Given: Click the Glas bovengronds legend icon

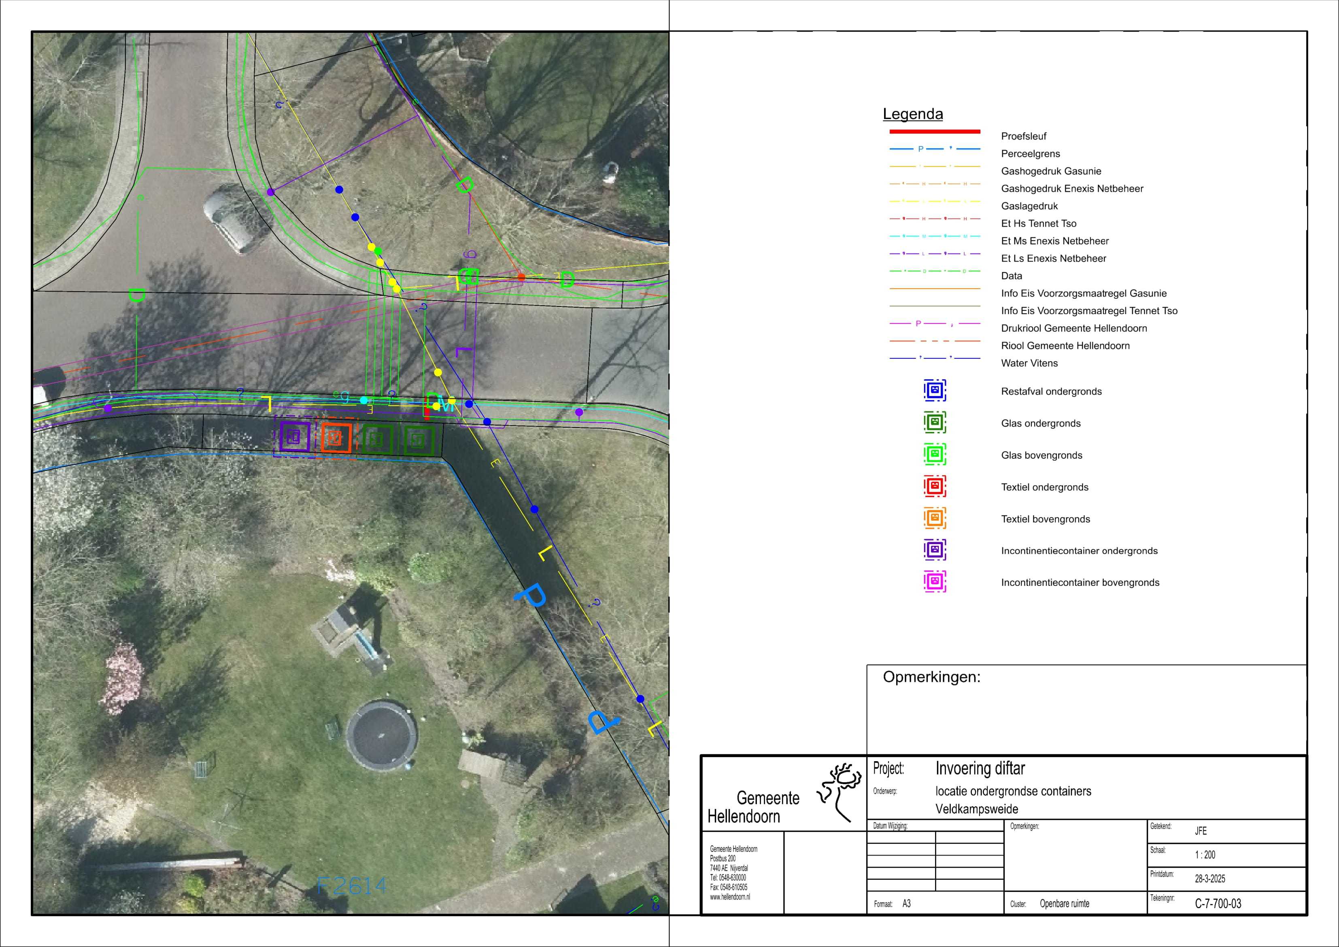Looking at the screenshot, I should (x=934, y=454).
